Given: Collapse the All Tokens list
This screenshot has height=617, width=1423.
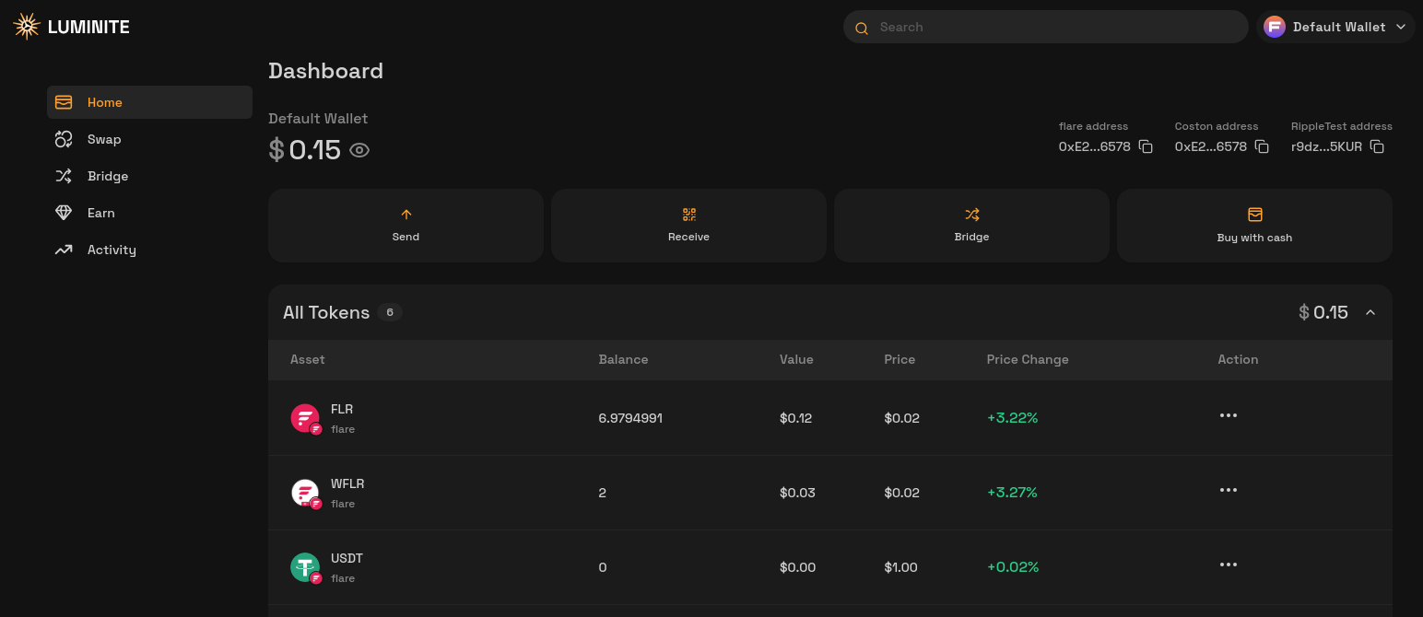Looking at the screenshot, I should [1370, 312].
